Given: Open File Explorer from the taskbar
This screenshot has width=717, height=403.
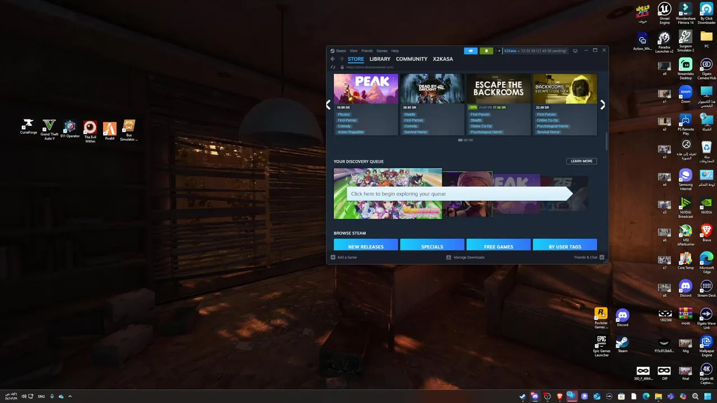Looking at the screenshot, I should [658, 396].
